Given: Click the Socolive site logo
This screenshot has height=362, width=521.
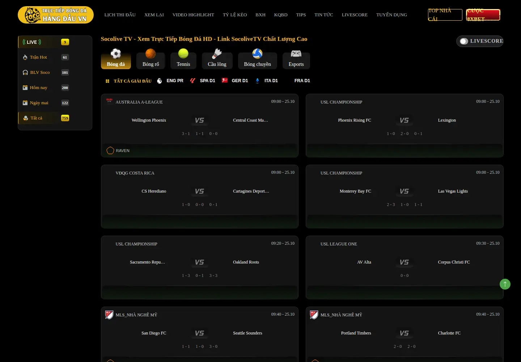Looking at the screenshot, I should tap(56, 15).
